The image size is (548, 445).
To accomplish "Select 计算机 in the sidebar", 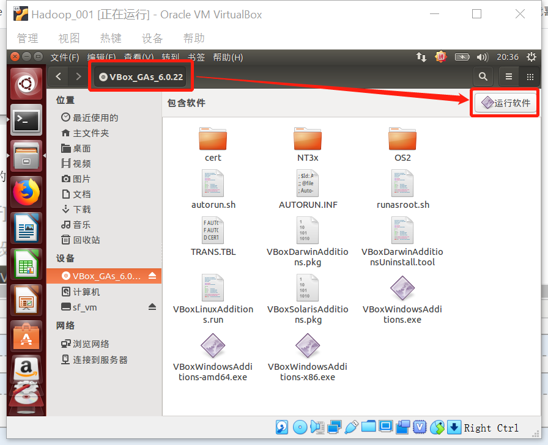I will [x=80, y=292].
